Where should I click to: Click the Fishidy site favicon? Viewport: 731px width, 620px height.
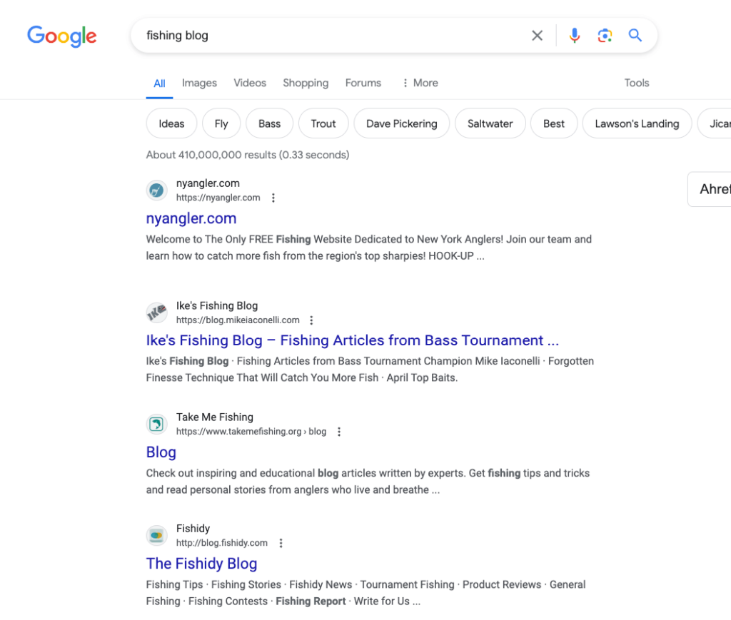(x=156, y=535)
